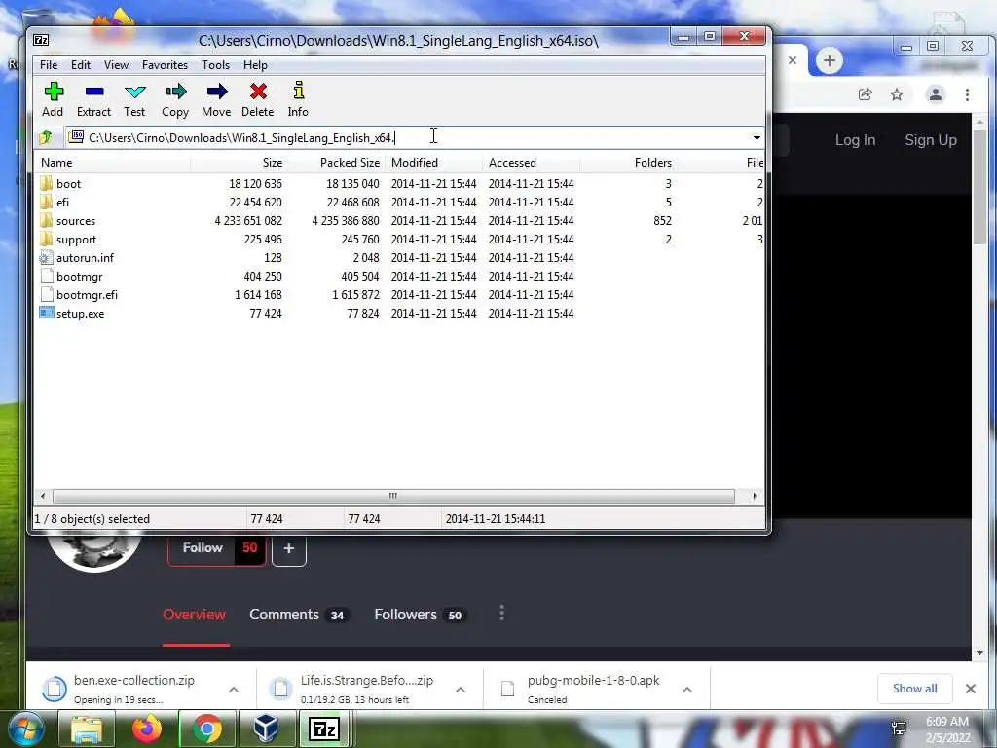Open the Tools menu
Viewport: 997px width, 748px height.
point(215,65)
